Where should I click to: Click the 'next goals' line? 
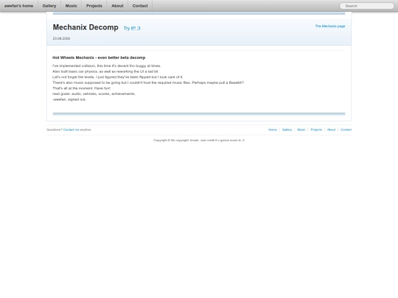point(94,93)
